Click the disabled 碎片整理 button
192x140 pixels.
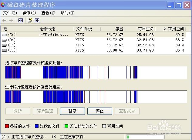coord(45,111)
